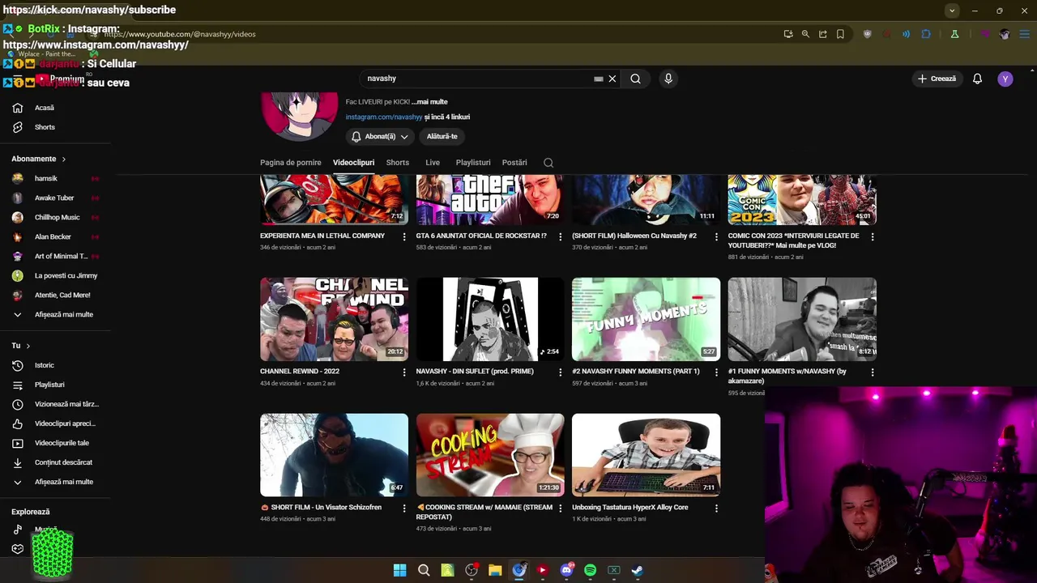
Task: Open options menu for 'Unboxing Tastatura HyperX'
Action: pos(716,508)
